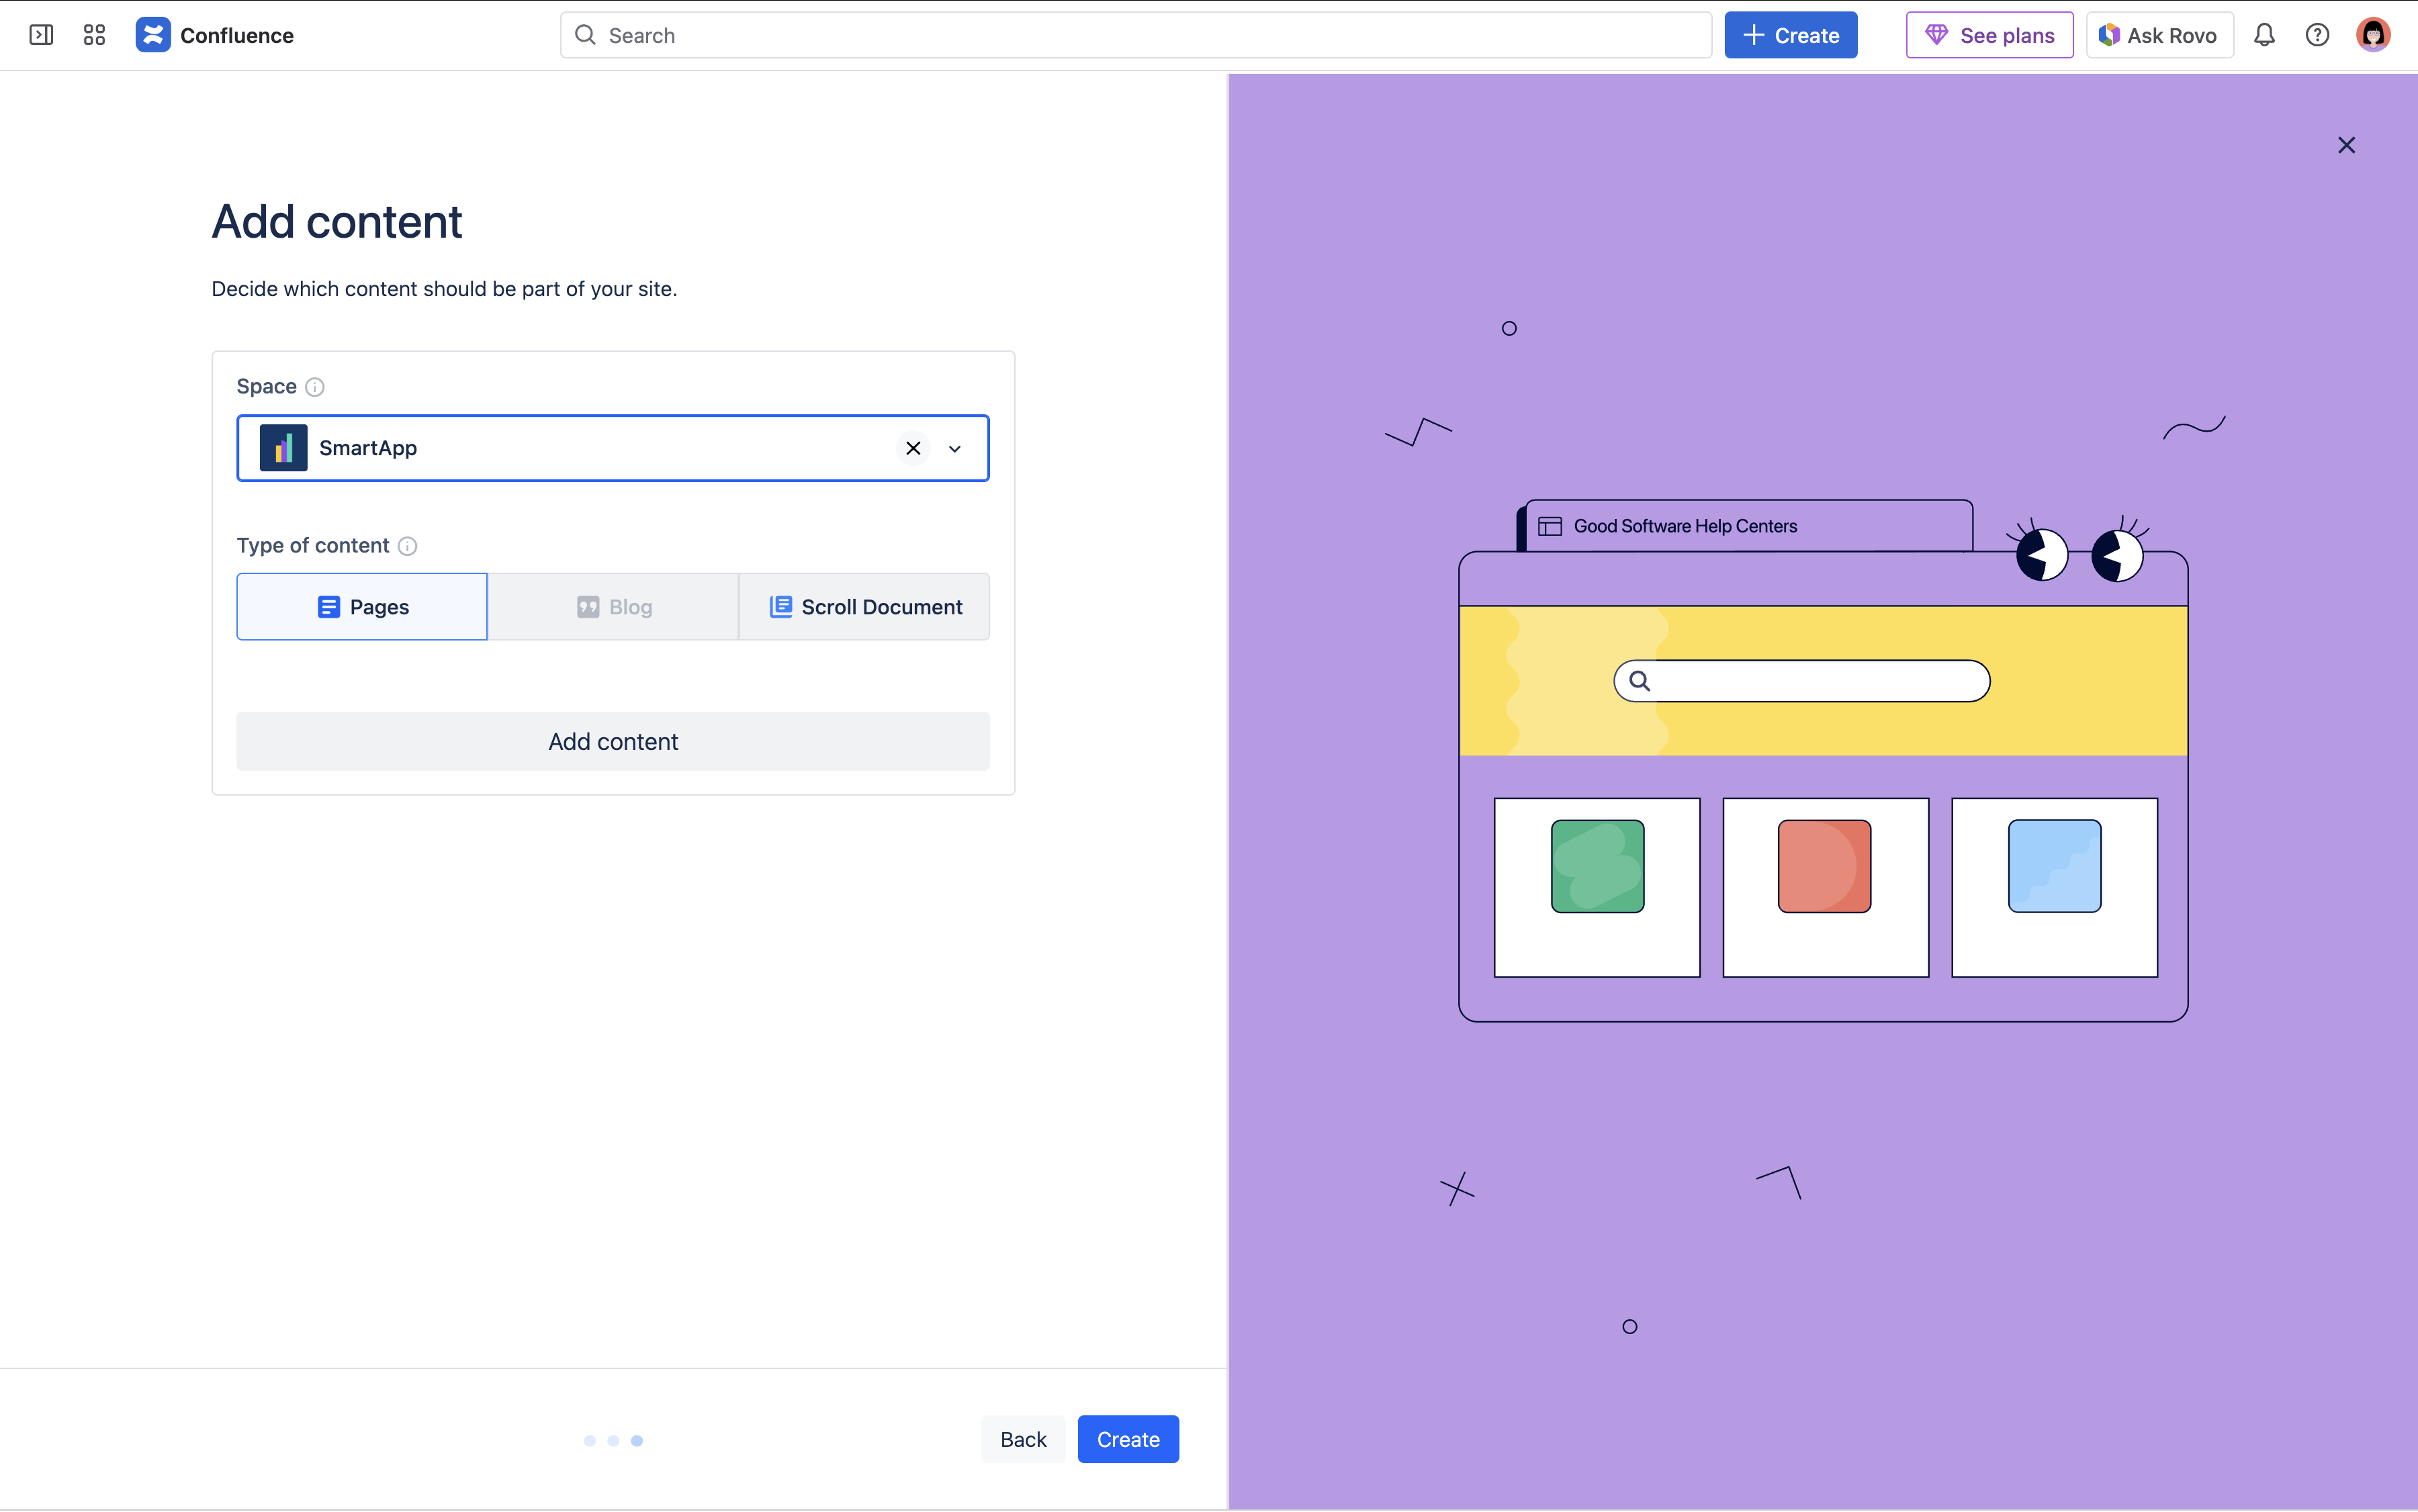Click the Confluence logo

tap(153, 35)
